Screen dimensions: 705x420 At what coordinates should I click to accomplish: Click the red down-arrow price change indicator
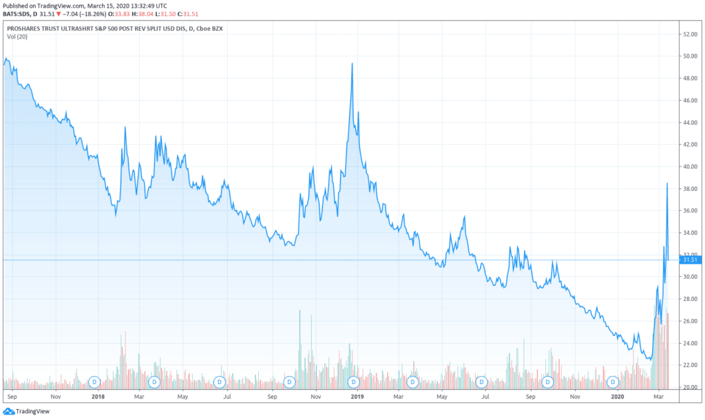click(59, 14)
